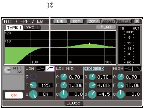Select the HIGH MID gain value +4.5
Viewport: 144px width, 108px height.
point(104,94)
